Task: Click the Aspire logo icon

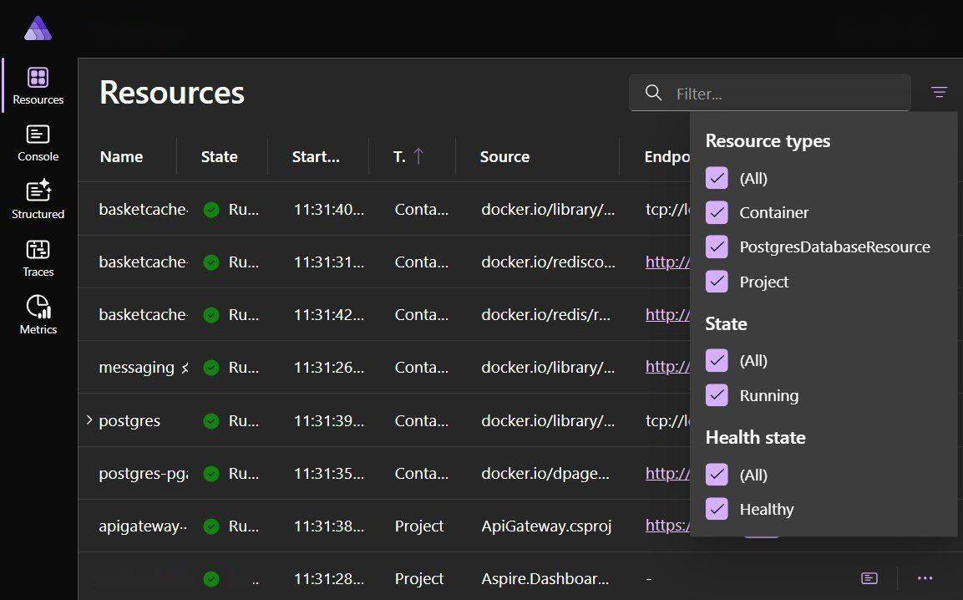Action: tap(38, 29)
